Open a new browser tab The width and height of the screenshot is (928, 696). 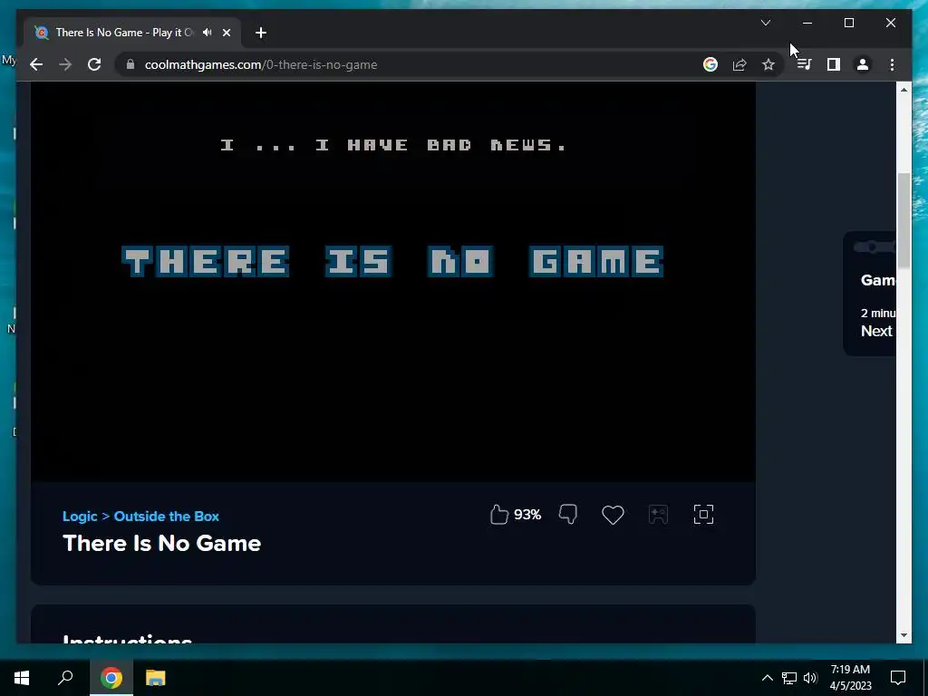(x=261, y=33)
